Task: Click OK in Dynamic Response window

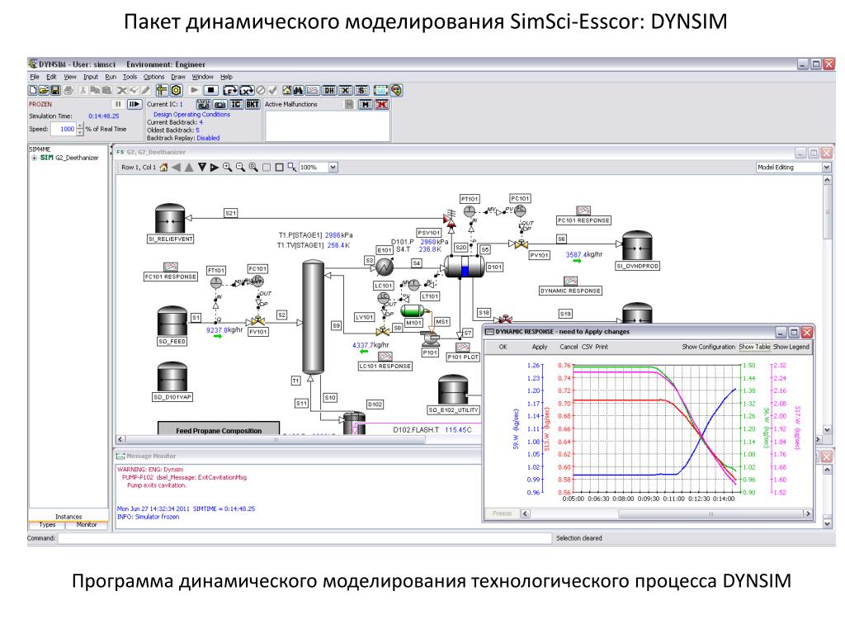Action: point(503,347)
